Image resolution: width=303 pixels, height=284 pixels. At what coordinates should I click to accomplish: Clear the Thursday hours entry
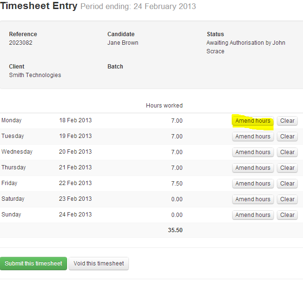point(287,168)
